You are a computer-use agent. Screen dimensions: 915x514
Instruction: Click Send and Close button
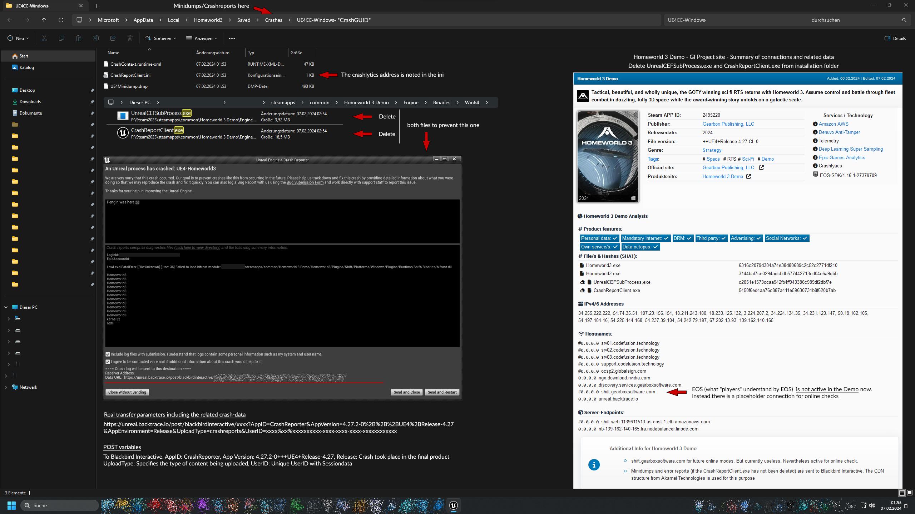click(407, 392)
